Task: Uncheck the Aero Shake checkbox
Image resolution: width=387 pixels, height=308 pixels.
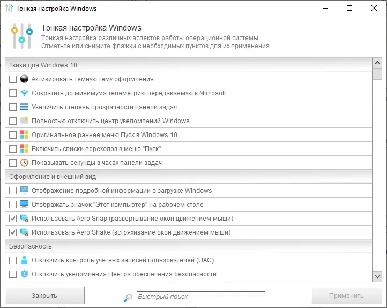Action: pos(13,232)
